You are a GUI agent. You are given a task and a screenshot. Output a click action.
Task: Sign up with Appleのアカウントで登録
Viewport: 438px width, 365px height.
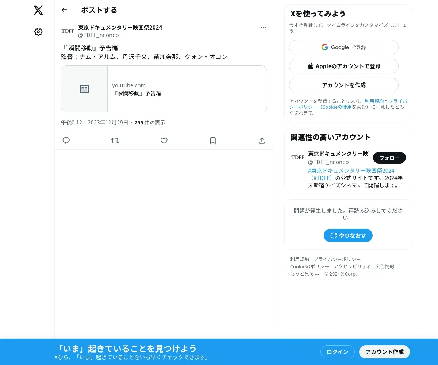click(344, 66)
